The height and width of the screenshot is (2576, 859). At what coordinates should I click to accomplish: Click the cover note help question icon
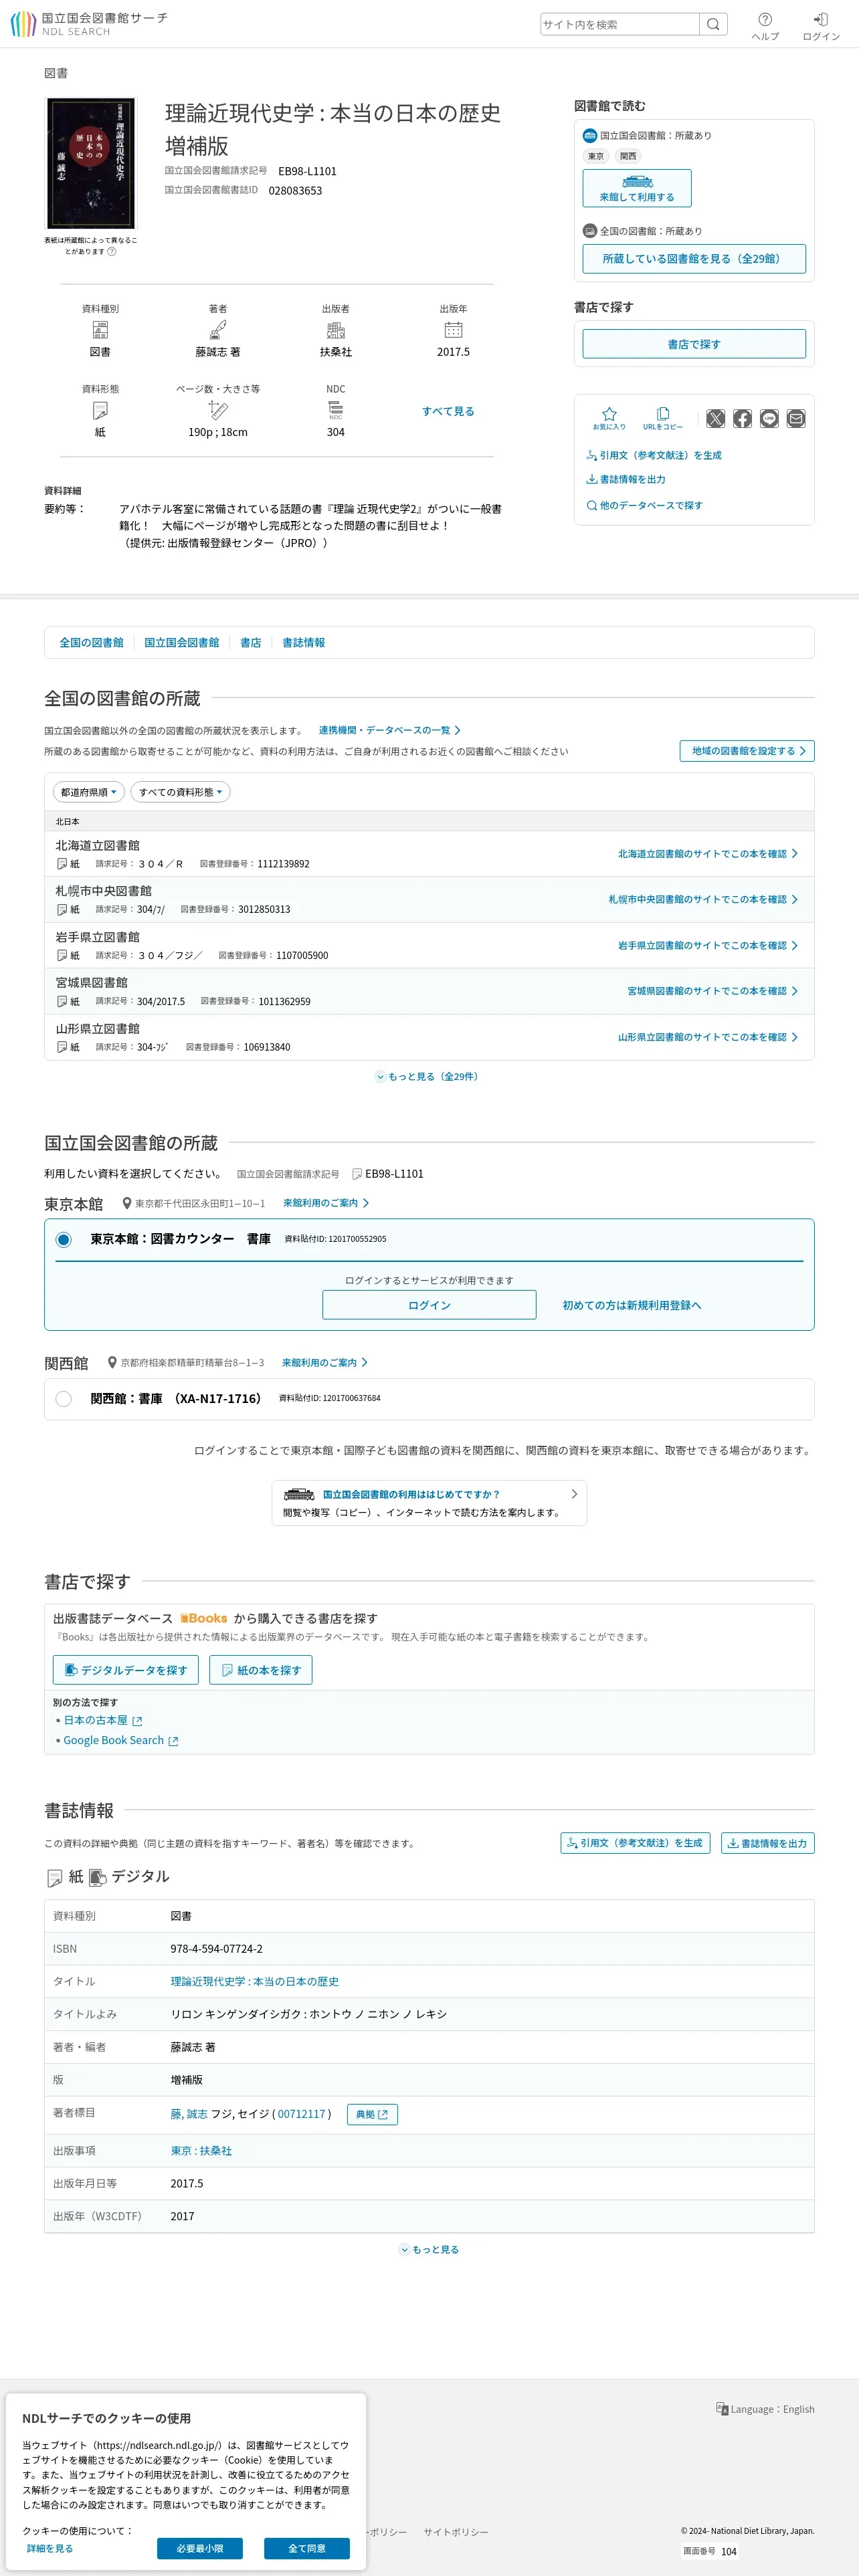point(112,251)
